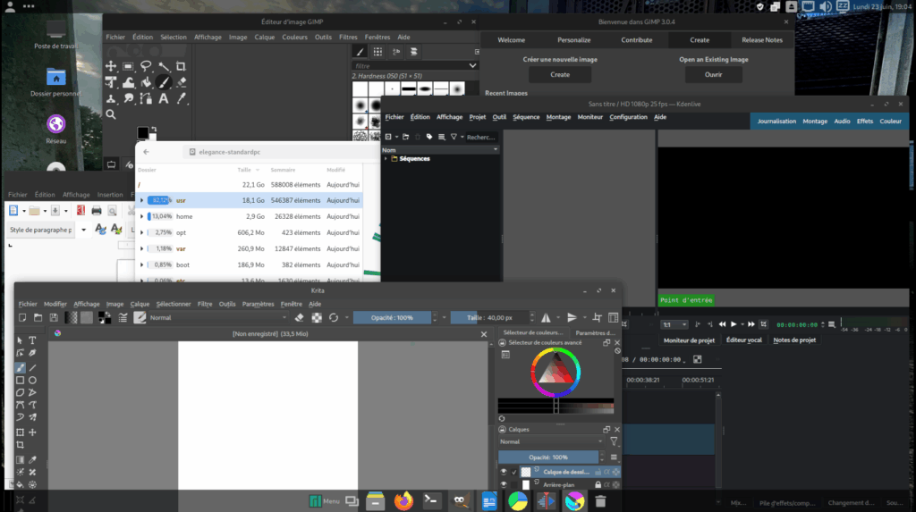Open GIMP Couleurs menu
The image size is (916, 512).
(294, 37)
